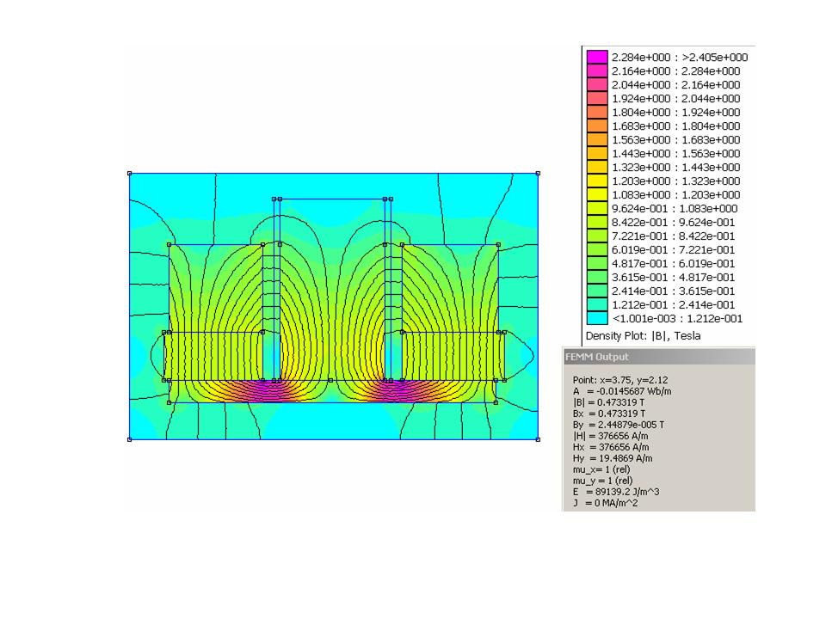Click the bottom-left corner node of the plot boundary
The image size is (826, 619).
tap(130, 439)
